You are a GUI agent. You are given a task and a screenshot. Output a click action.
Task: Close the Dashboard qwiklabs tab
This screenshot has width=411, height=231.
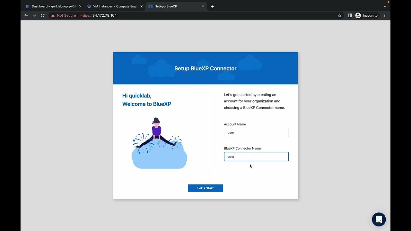(x=80, y=6)
